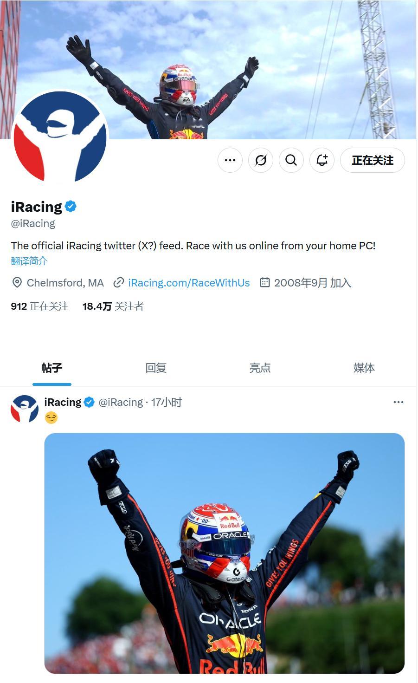This screenshot has width=418, height=683.
Task: Switch to the 媒体 media tab
Action: pyautogui.click(x=364, y=368)
